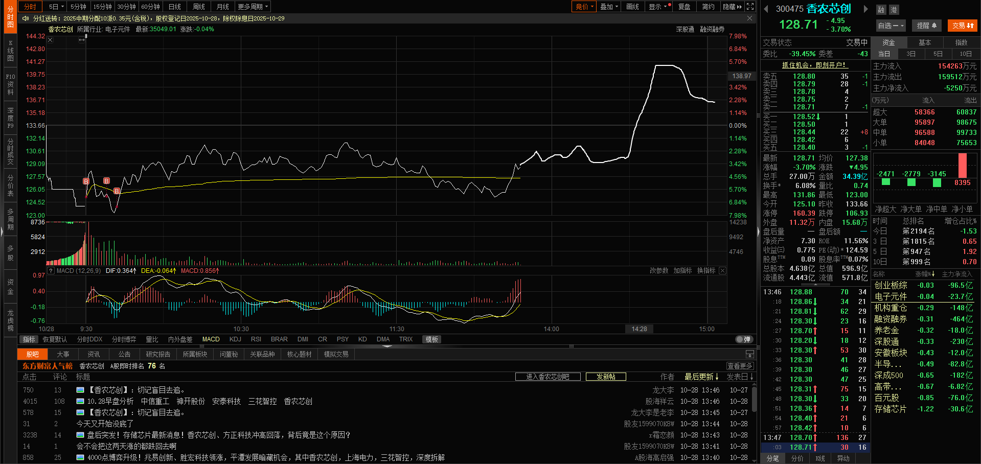Click the collapse icon on news panel
Viewport: 981px width, 464px height.
click(749, 354)
